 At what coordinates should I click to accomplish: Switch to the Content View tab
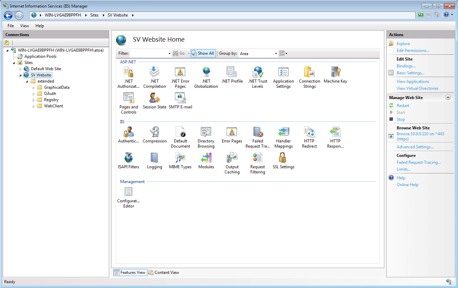164,273
